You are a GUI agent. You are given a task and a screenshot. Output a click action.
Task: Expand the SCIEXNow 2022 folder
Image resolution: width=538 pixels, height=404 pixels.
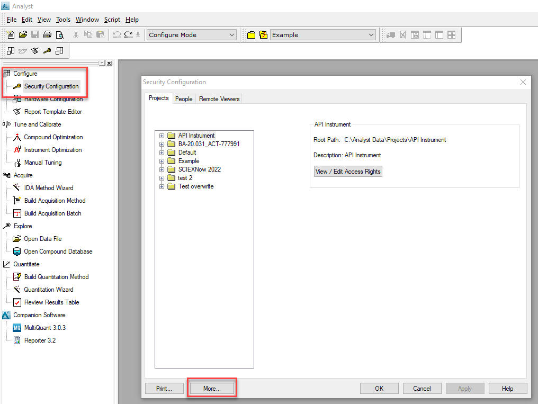pos(162,169)
